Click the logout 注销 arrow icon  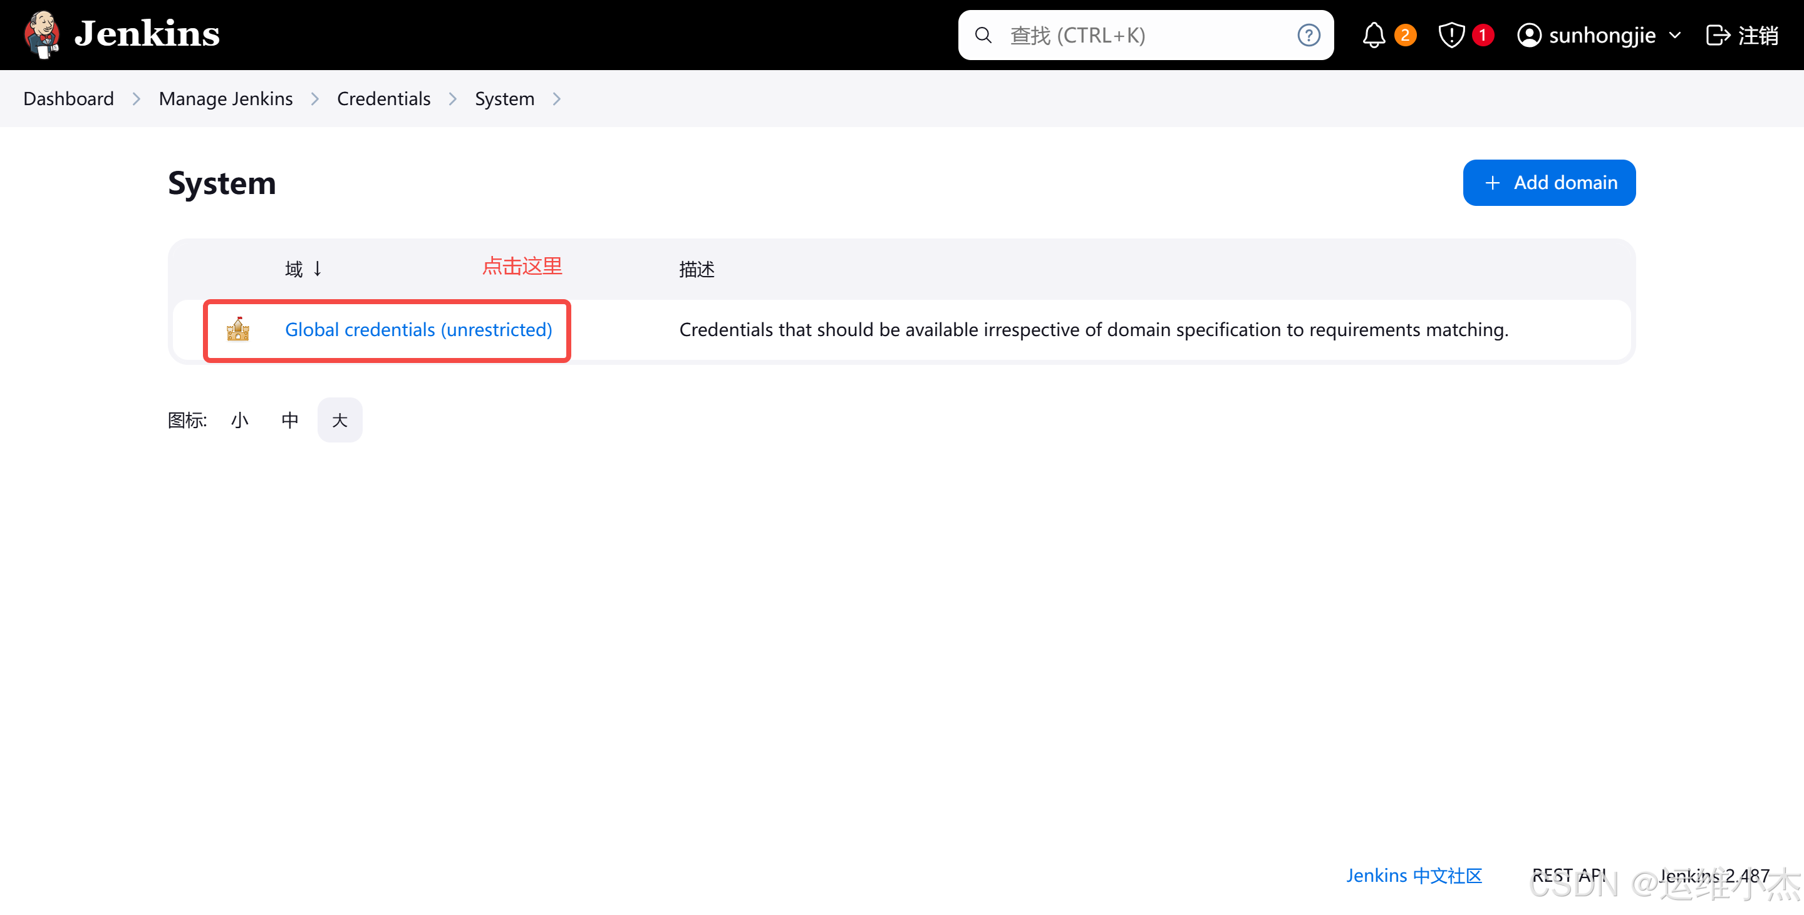[x=1717, y=35]
